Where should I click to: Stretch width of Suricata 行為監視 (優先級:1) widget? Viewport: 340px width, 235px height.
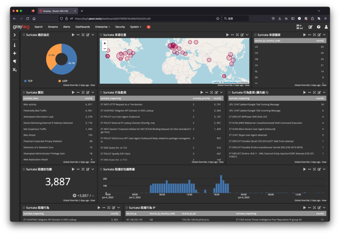(x=309, y=93)
